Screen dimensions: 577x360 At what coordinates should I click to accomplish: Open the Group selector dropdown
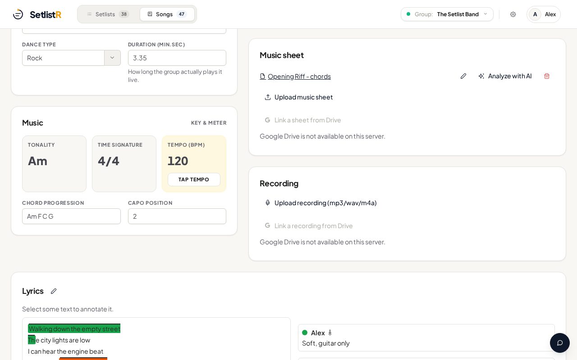coord(447,14)
